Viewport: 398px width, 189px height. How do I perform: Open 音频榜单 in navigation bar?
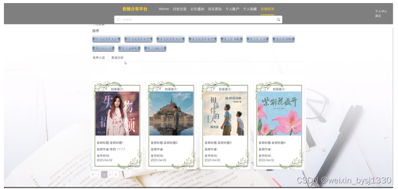pyautogui.click(x=267, y=9)
